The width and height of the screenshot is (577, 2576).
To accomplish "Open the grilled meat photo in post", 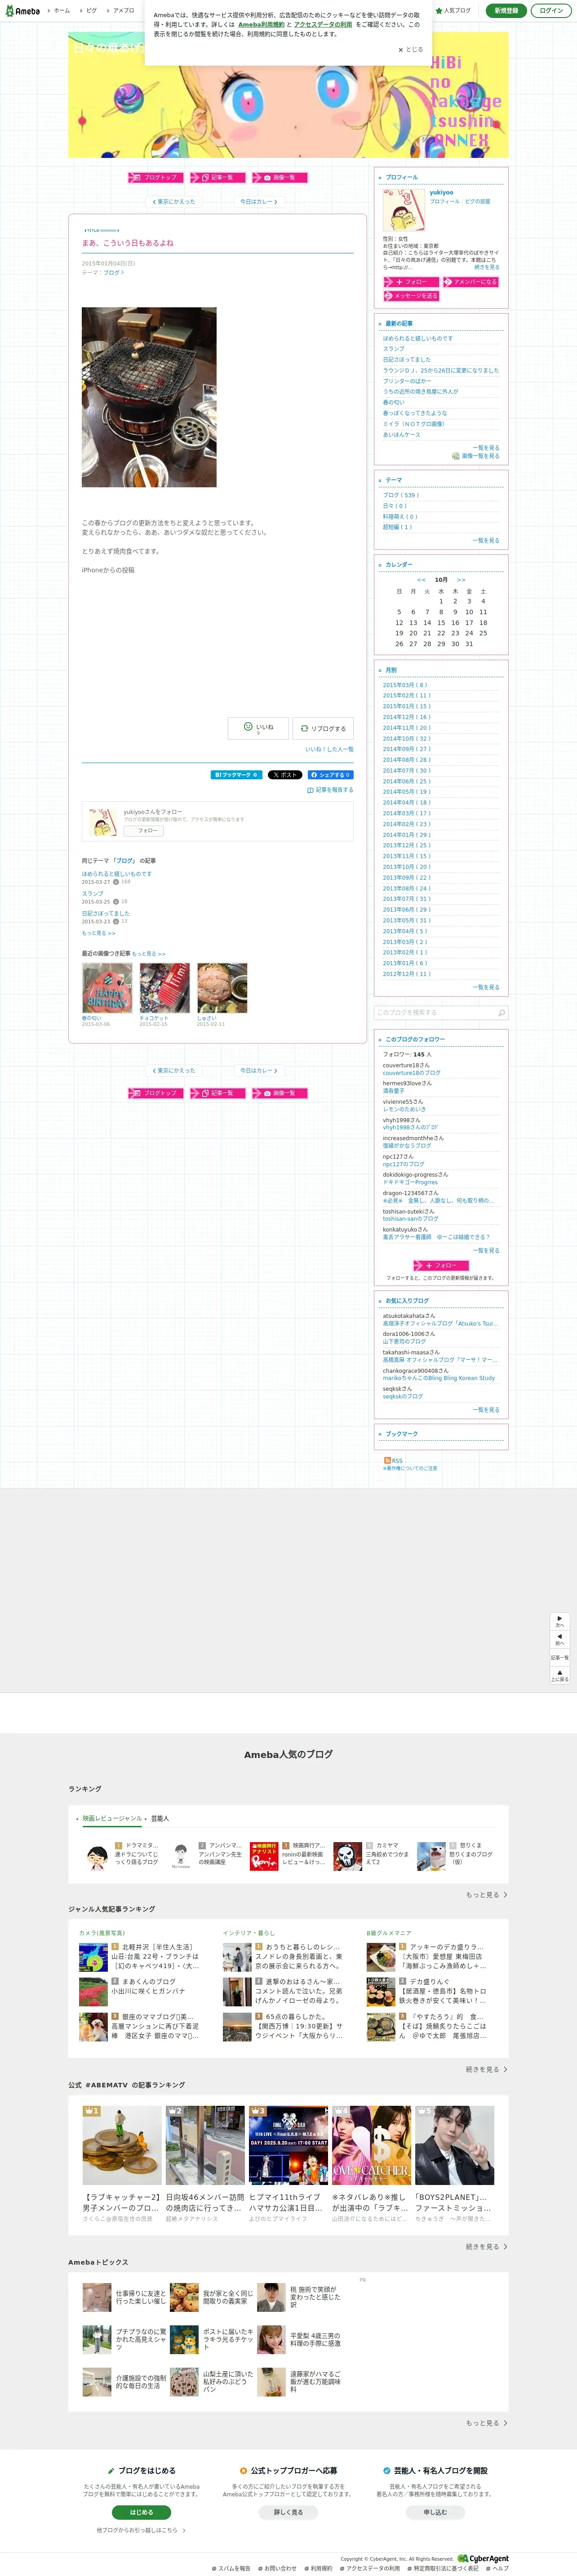I will click(149, 397).
